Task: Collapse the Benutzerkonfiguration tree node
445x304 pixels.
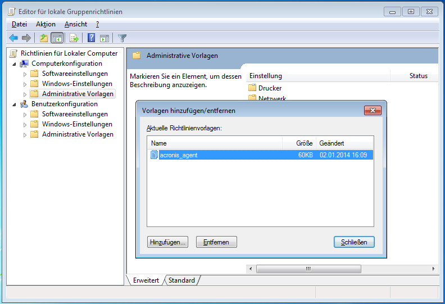Action: point(15,104)
